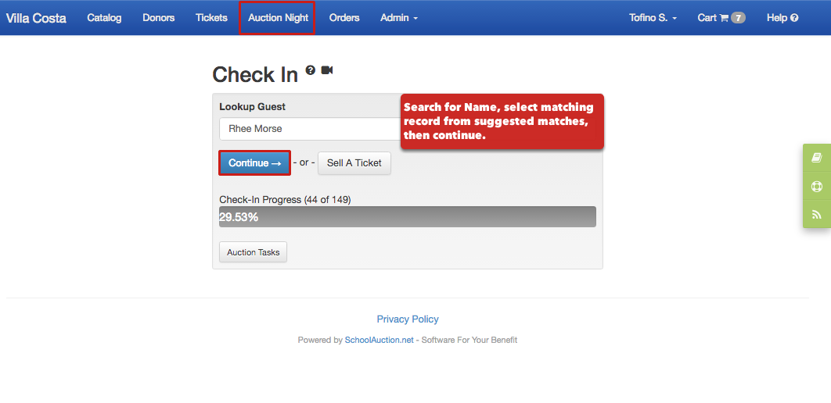Select Tickets in the navigation bar

coord(211,18)
